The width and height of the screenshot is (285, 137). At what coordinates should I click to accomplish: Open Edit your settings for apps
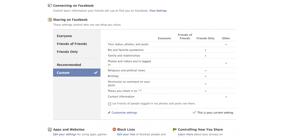65,134
